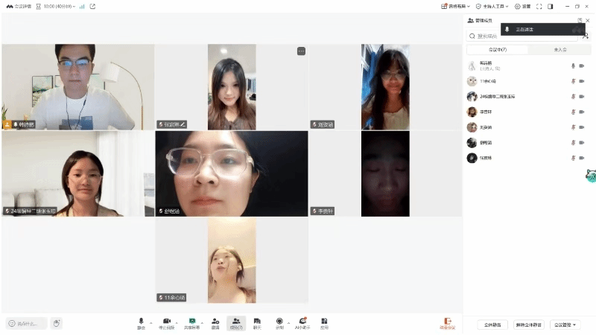Click the Mute All button

pyautogui.click(x=491, y=325)
